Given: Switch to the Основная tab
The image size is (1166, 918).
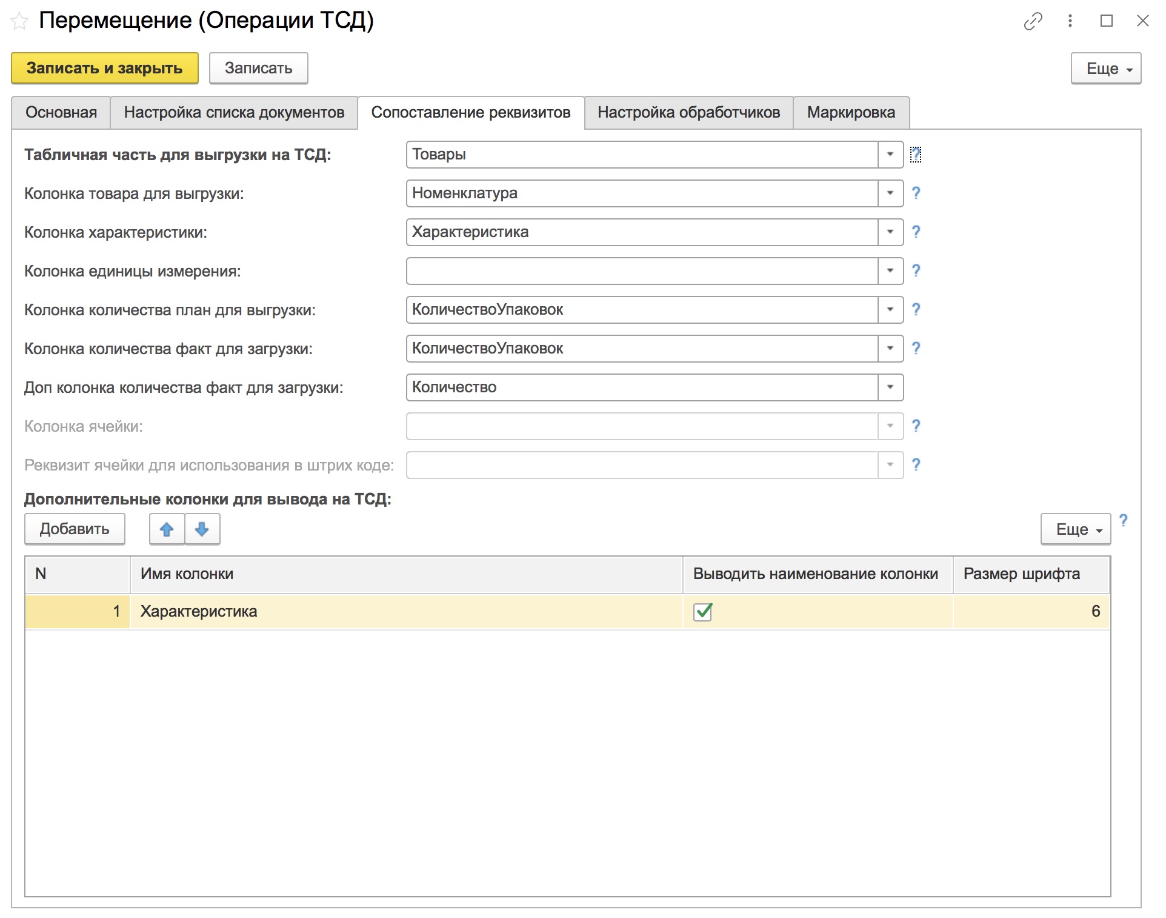Looking at the screenshot, I should pos(61,113).
